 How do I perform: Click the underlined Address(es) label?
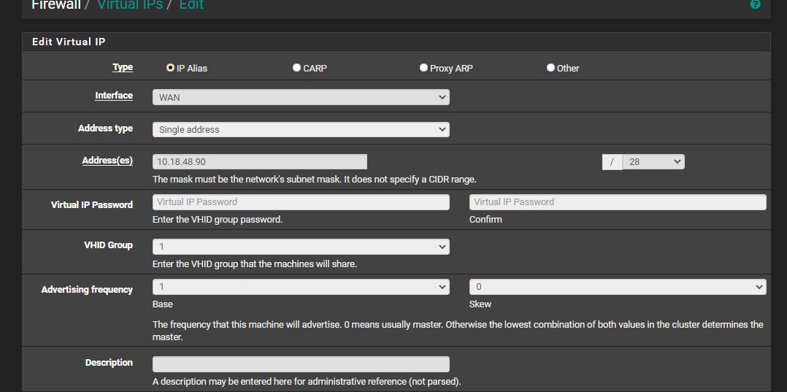coord(107,161)
